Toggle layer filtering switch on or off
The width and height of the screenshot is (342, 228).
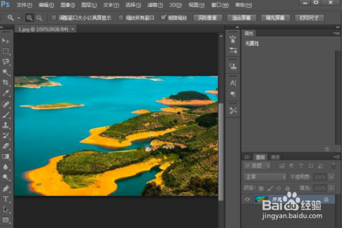[333, 165]
